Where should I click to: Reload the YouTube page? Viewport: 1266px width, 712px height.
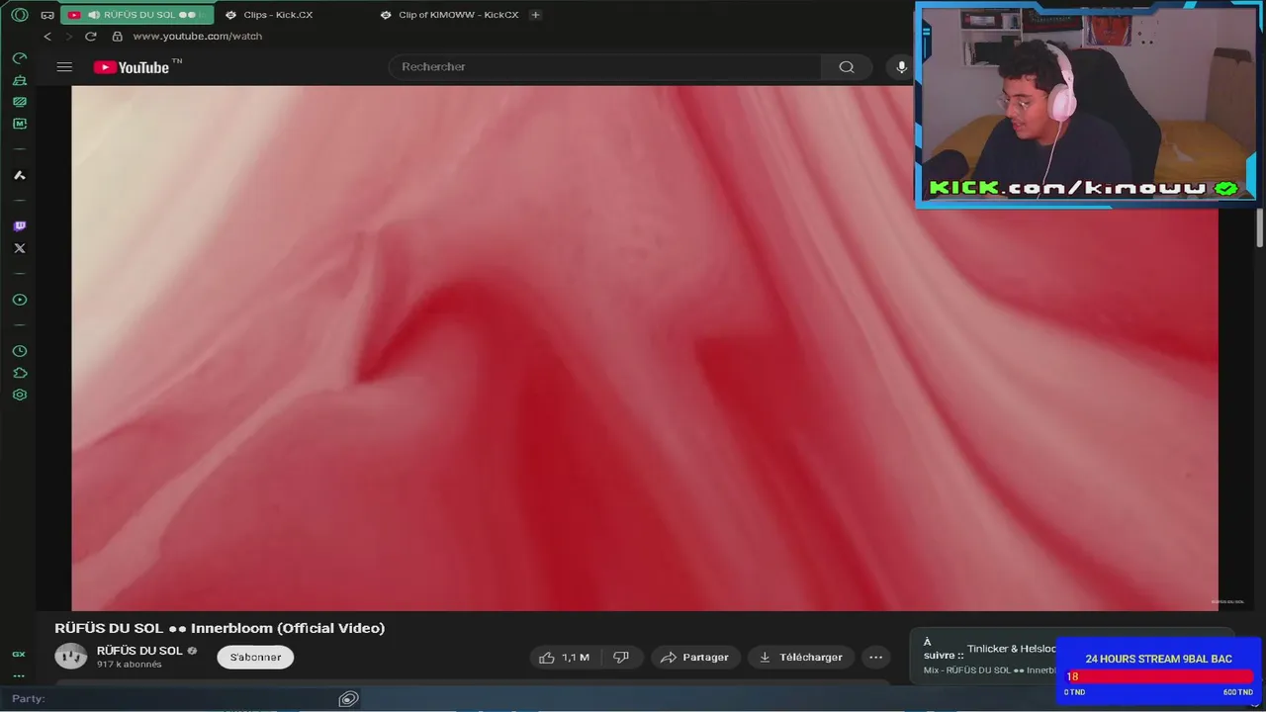click(x=91, y=37)
